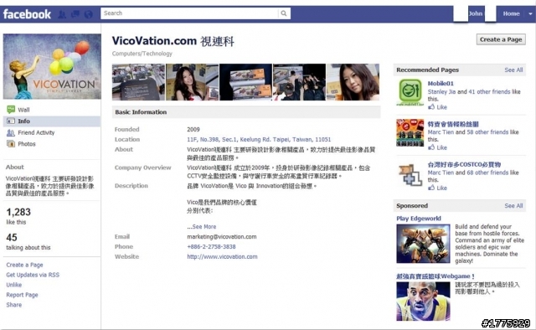Click the Founded year 2009 text

[193, 129]
